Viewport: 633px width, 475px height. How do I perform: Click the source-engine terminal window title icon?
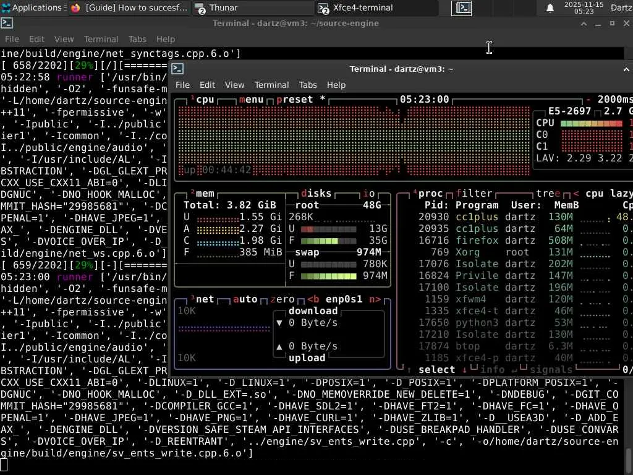tap(7, 23)
